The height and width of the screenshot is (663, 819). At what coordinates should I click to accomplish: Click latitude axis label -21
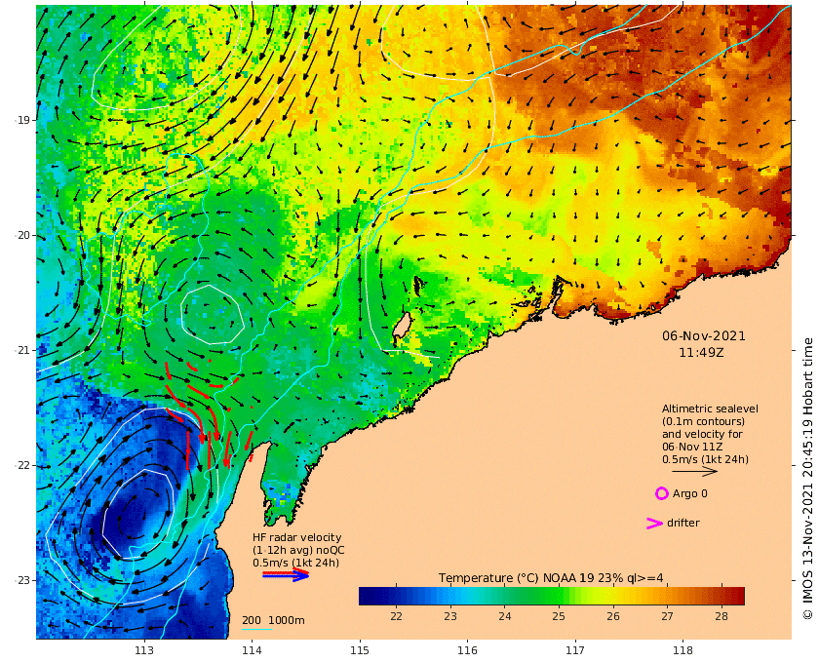(21, 351)
